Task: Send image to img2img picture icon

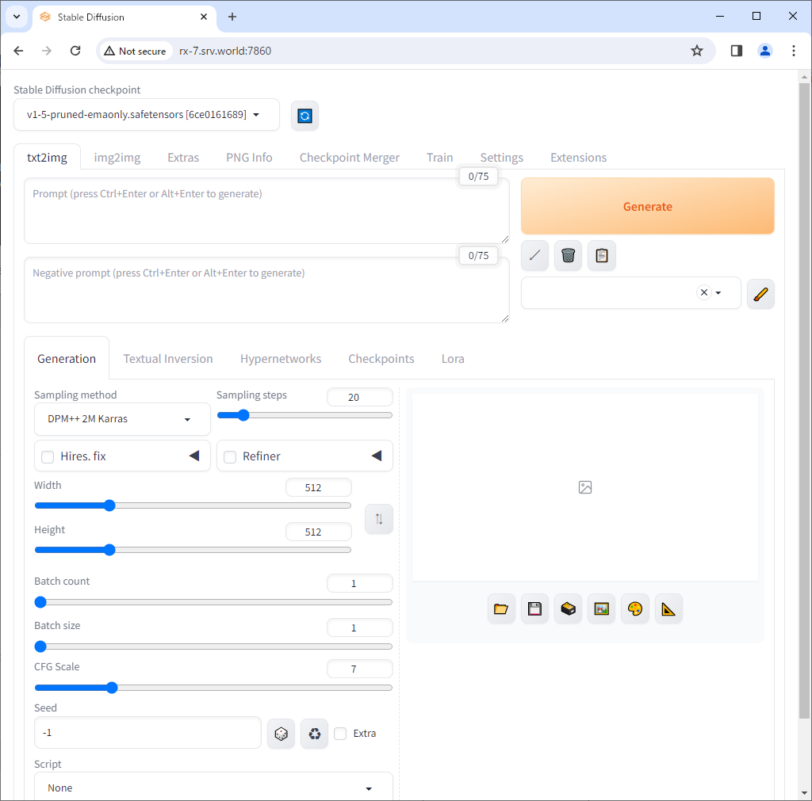Action: click(601, 608)
